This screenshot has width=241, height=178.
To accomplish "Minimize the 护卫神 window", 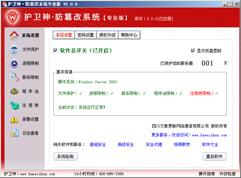I will [x=225, y=4].
